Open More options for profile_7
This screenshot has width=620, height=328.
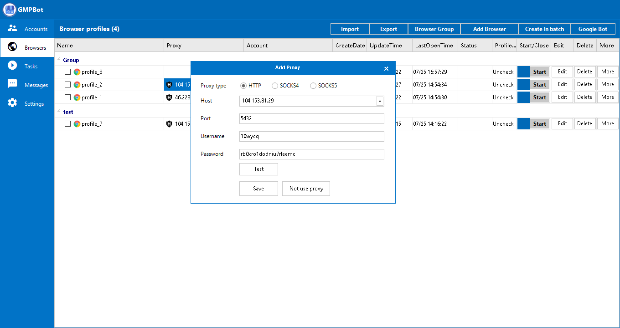click(608, 123)
